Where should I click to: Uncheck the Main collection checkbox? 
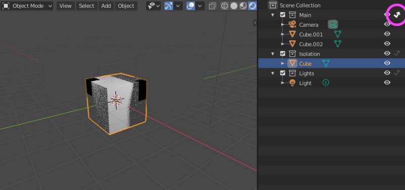[x=282, y=15]
